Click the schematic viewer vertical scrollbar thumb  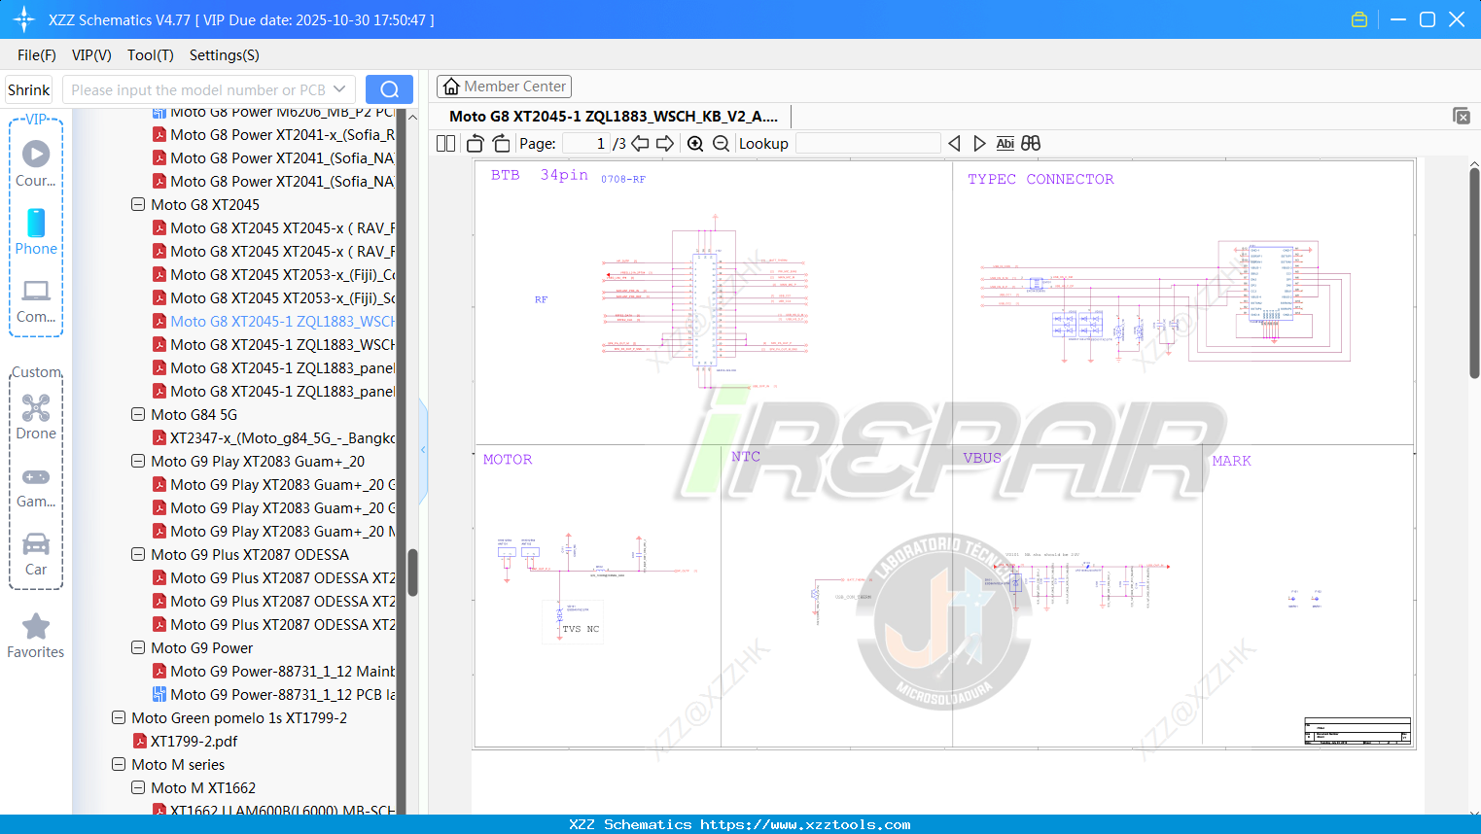pos(1474,273)
